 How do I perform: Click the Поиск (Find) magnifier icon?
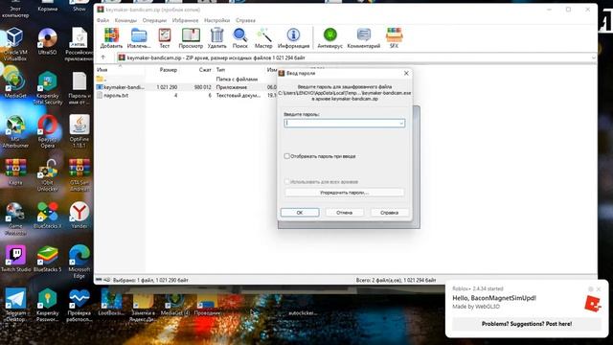(x=240, y=38)
